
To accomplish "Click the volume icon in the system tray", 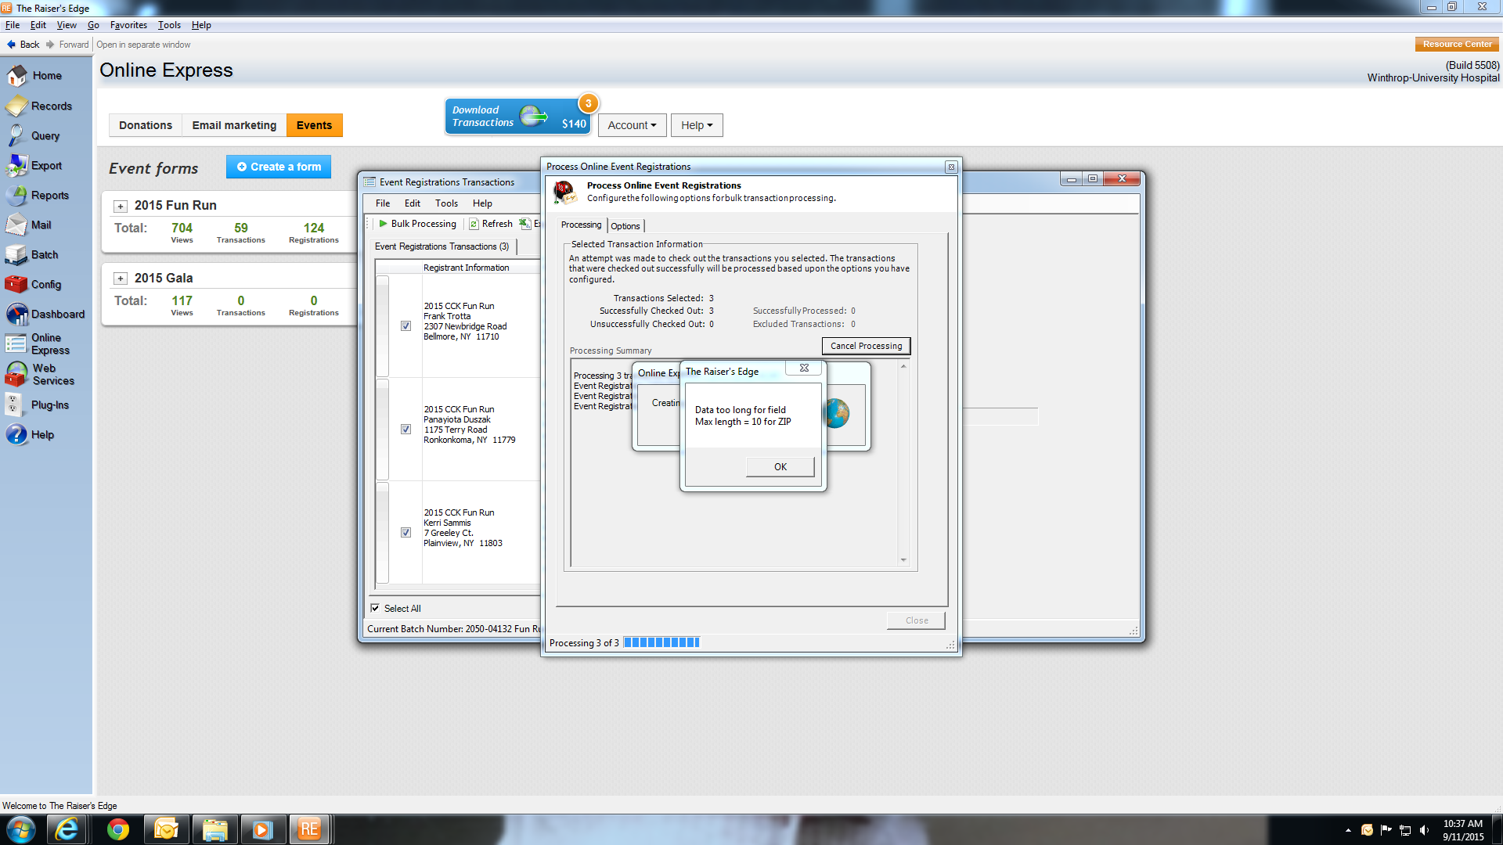I will [1424, 830].
